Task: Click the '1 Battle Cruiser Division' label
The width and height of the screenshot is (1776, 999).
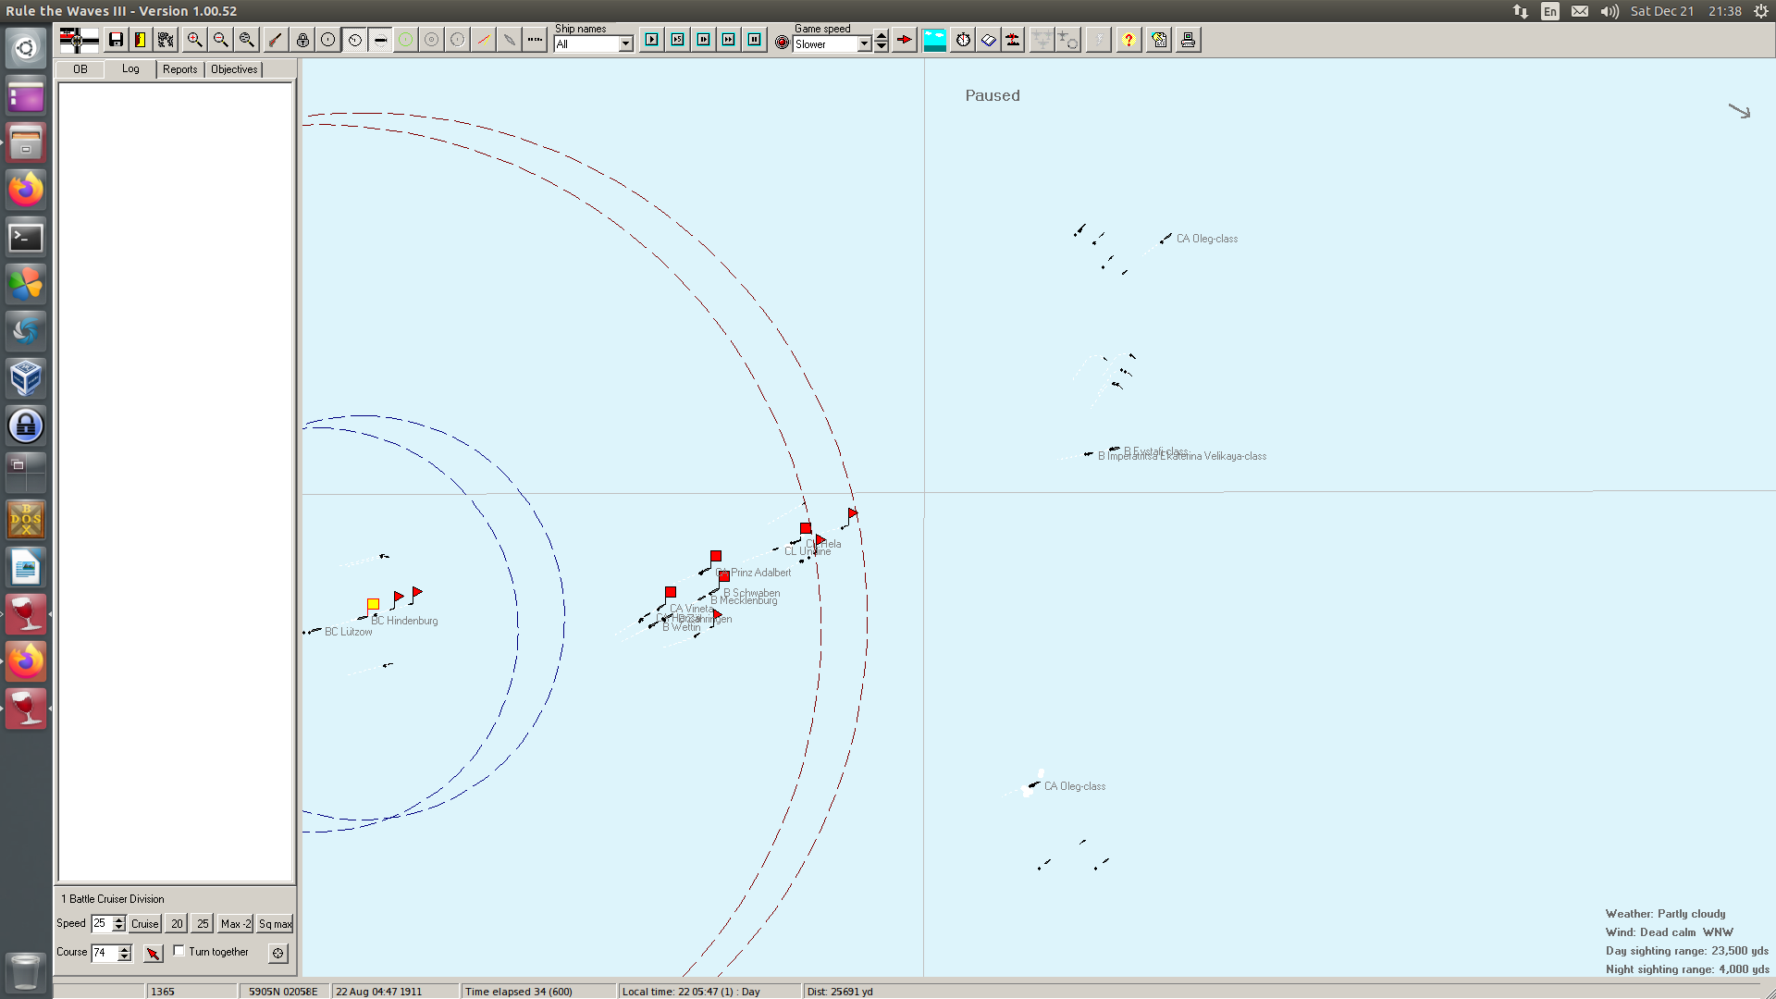Action: (113, 899)
